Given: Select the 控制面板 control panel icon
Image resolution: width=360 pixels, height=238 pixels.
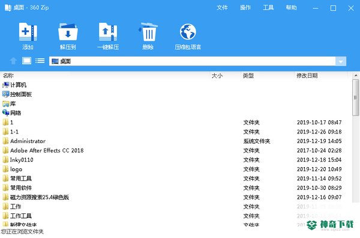Looking at the screenshot, I should pyautogui.click(x=5, y=94).
